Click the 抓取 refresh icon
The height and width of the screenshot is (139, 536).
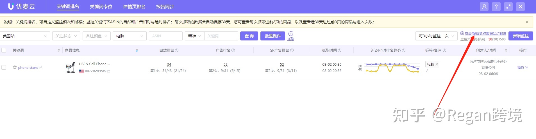291,34
